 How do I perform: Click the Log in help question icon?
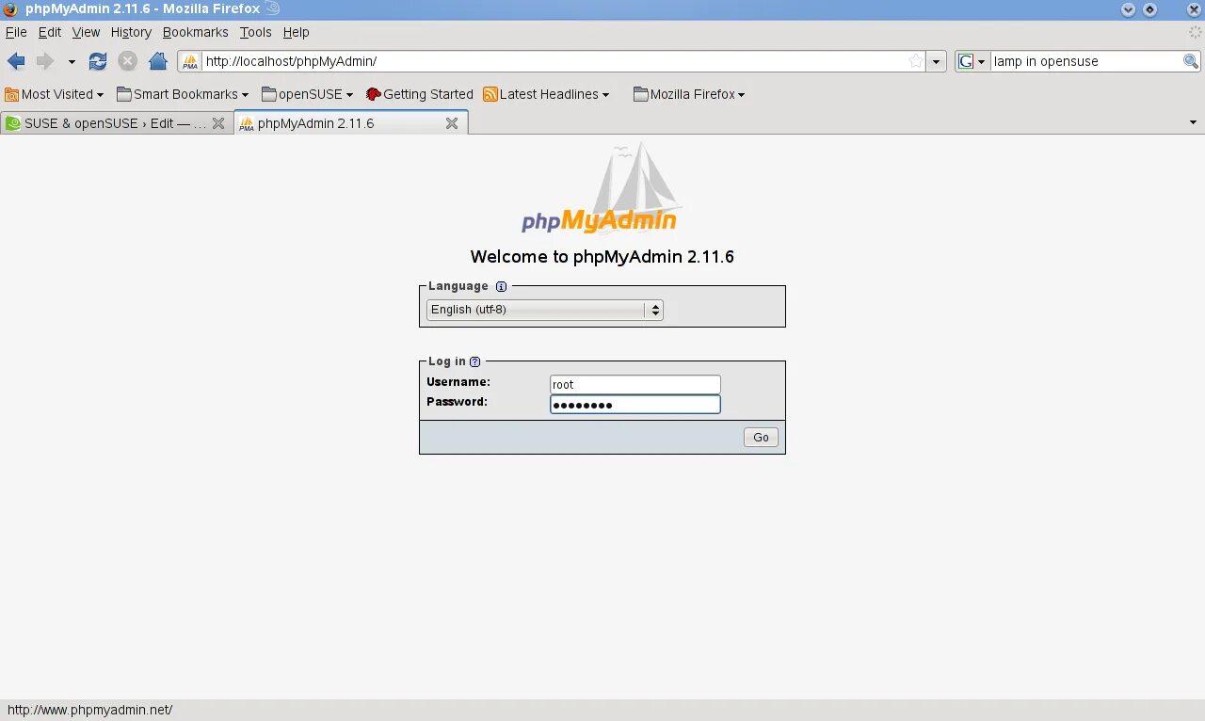pyautogui.click(x=474, y=361)
